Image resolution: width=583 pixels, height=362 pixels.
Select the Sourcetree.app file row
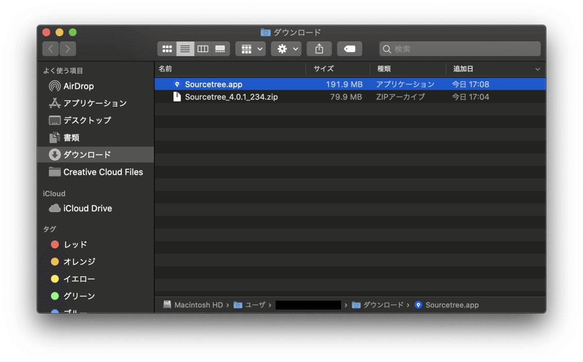[350, 84]
